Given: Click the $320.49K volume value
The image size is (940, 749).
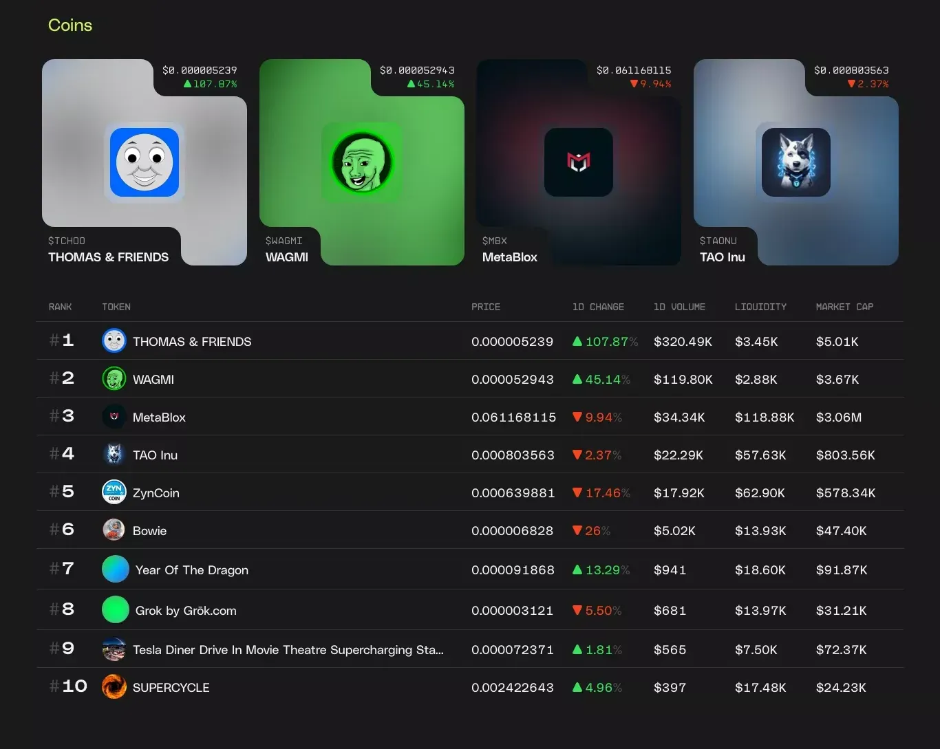Looking at the screenshot, I should tap(683, 342).
